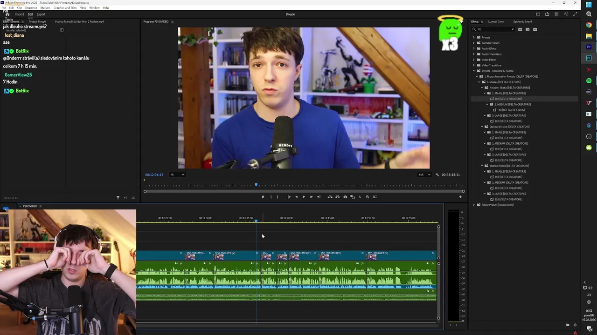Click the funnel filter icon in Source panel
Image resolution: width=597 pixels, height=335 pixels.
118,198
